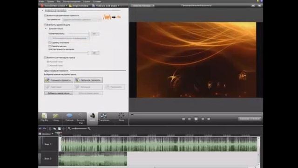Click the timeline paste icon
This screenshot has width=298, height=168.
[59, 129]
